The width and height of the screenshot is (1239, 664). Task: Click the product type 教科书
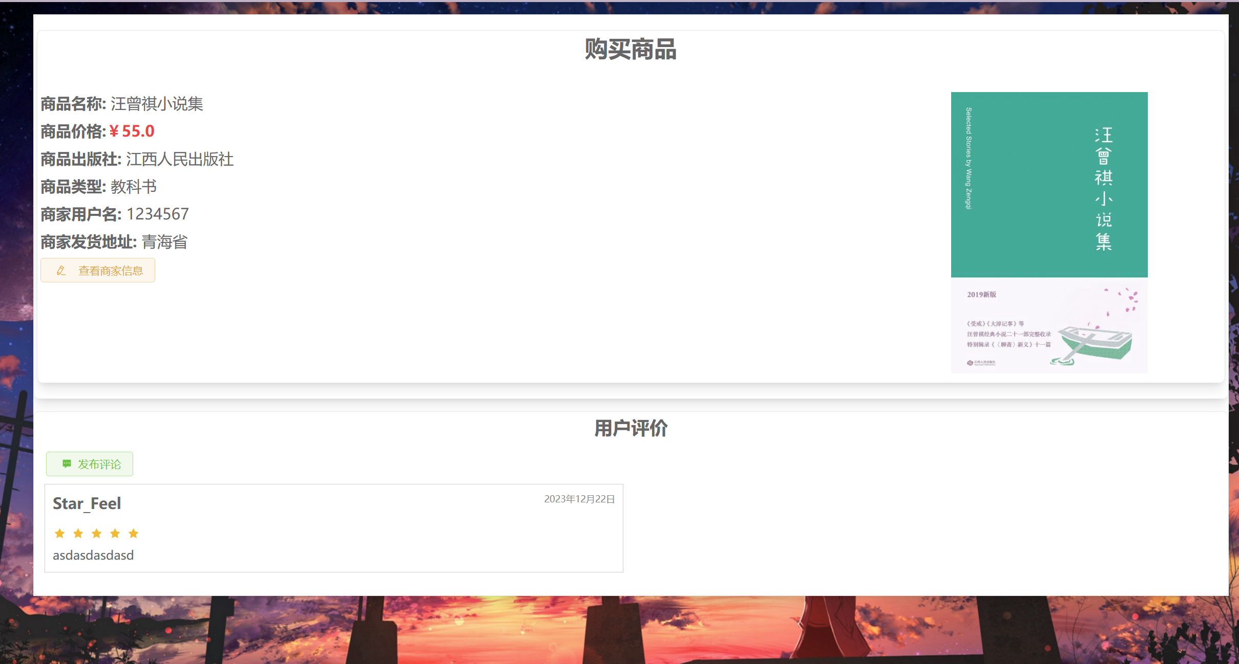tap(133, 187)
